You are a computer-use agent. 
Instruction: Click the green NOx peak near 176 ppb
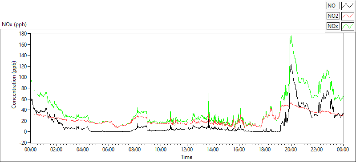(291, 36)
